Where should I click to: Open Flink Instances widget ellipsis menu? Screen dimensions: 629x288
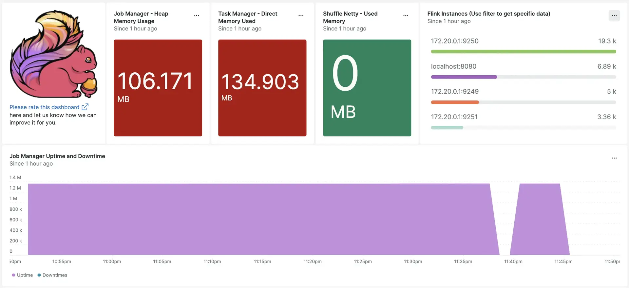point(614,15)
